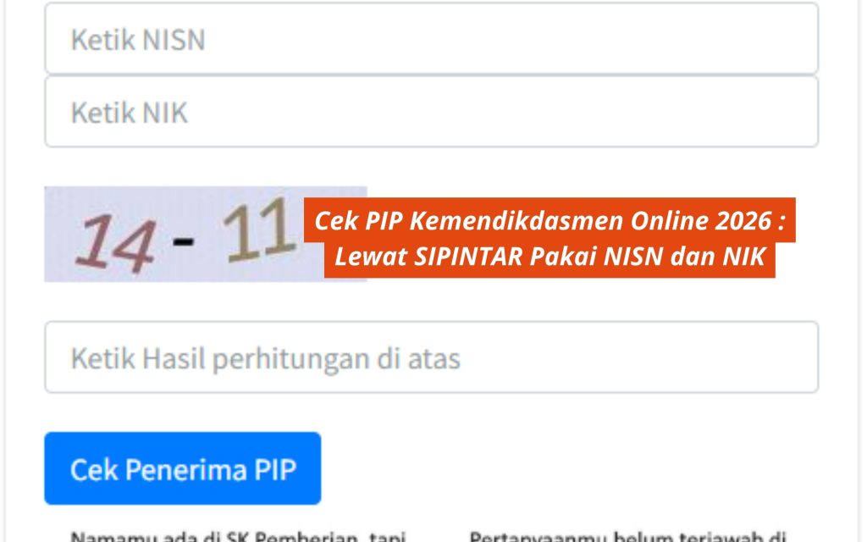This screenshot has height=542, width=867.
Task: Click the black minus sign in the captcha
Action: click(183, 241)
